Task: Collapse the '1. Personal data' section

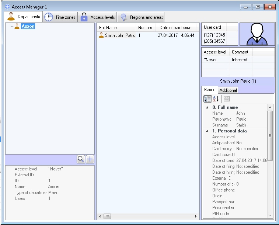Action: click(x=207, y=131)
